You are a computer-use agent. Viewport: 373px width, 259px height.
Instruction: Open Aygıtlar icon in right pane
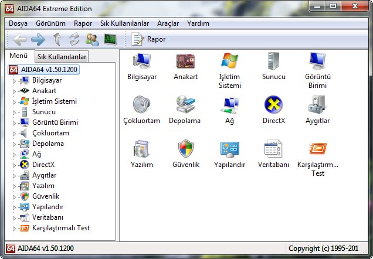coord(317,104)
